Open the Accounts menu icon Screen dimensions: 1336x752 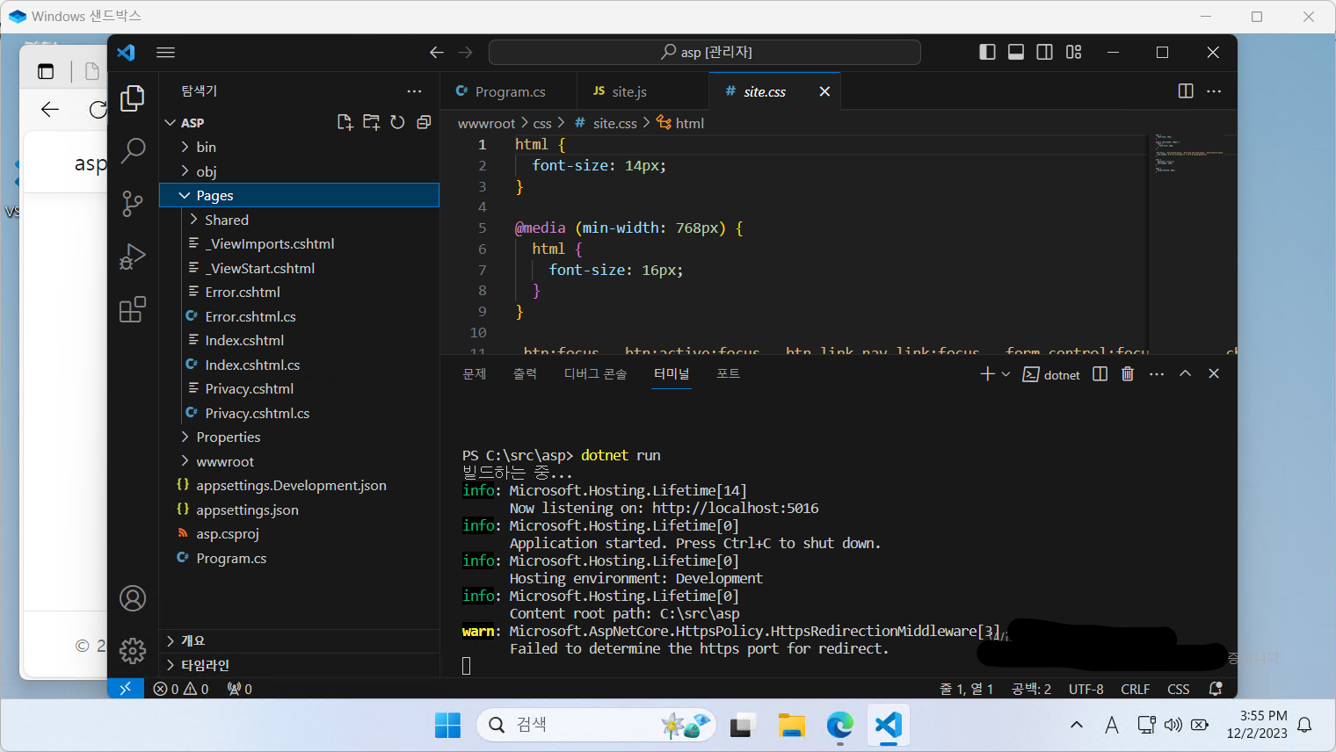coord(133,598)
